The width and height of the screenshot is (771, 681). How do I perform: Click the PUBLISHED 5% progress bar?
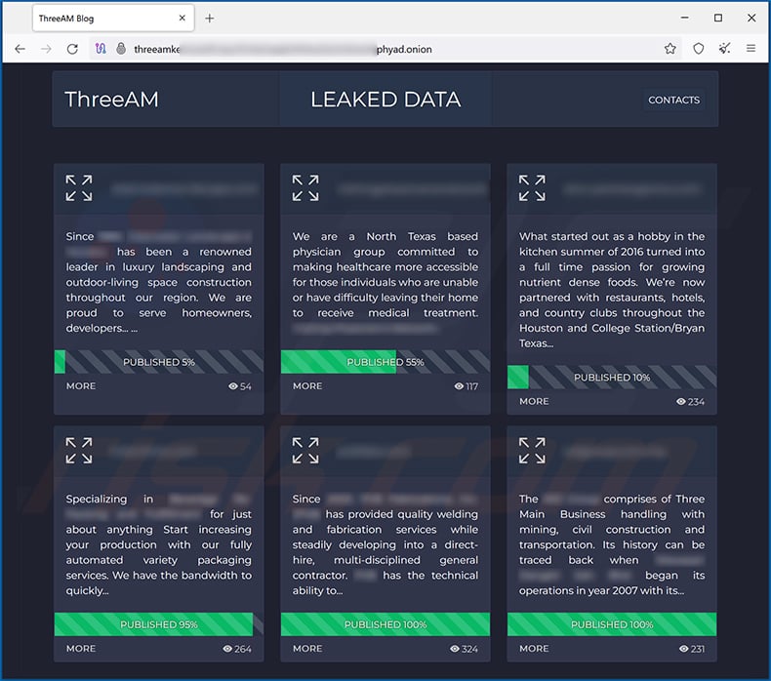click(x=159, y=362)
